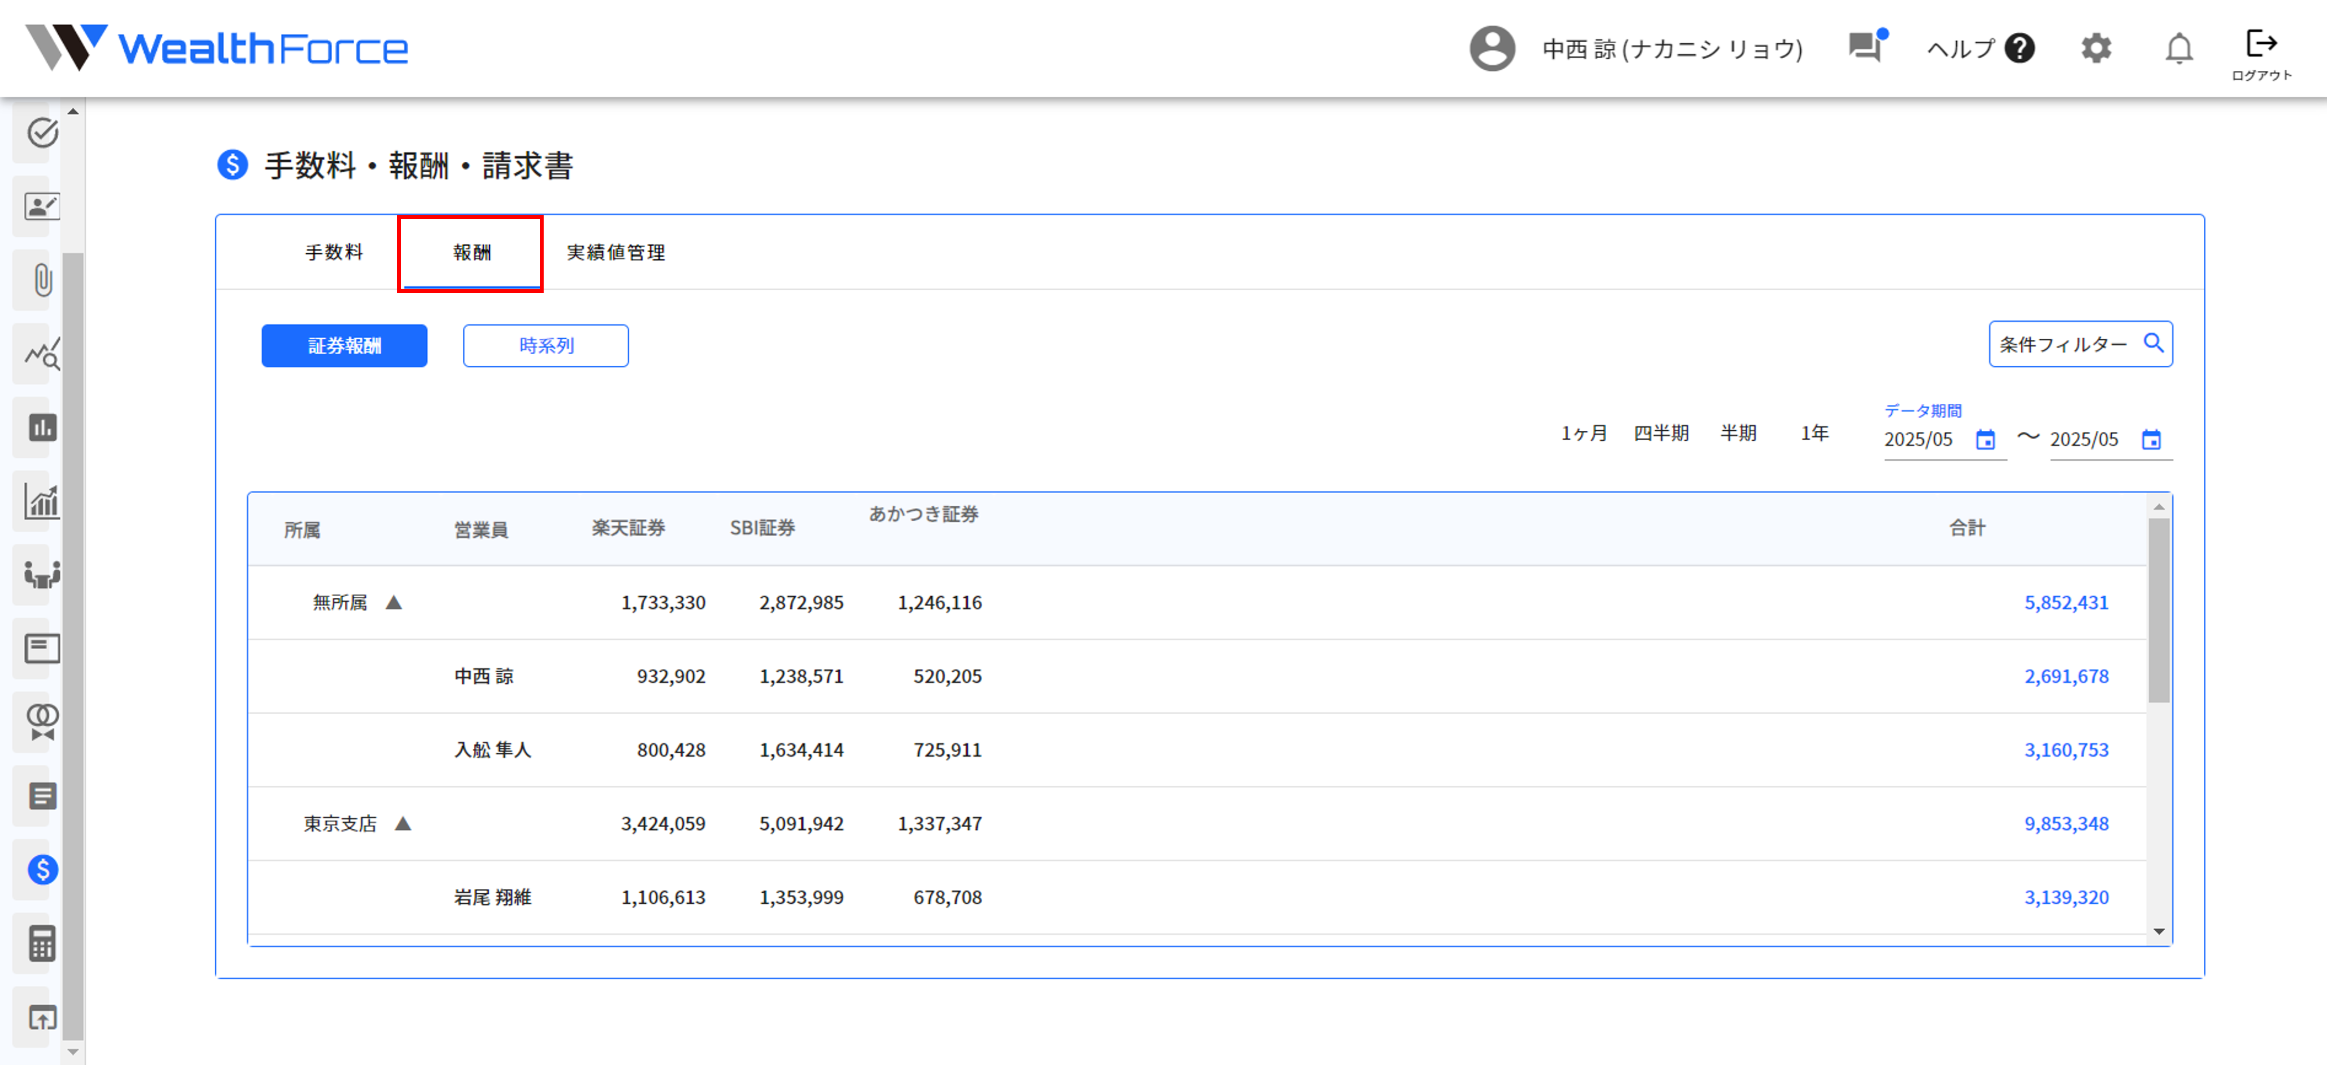The image size is (2327, 1065).
Task: Click the user name 中西 諒 (ナカニシ リョウ)
Action: coord(1672,49)
